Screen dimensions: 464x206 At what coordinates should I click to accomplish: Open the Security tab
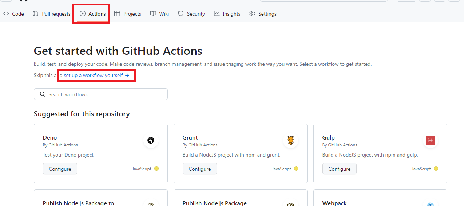point(191,14)
